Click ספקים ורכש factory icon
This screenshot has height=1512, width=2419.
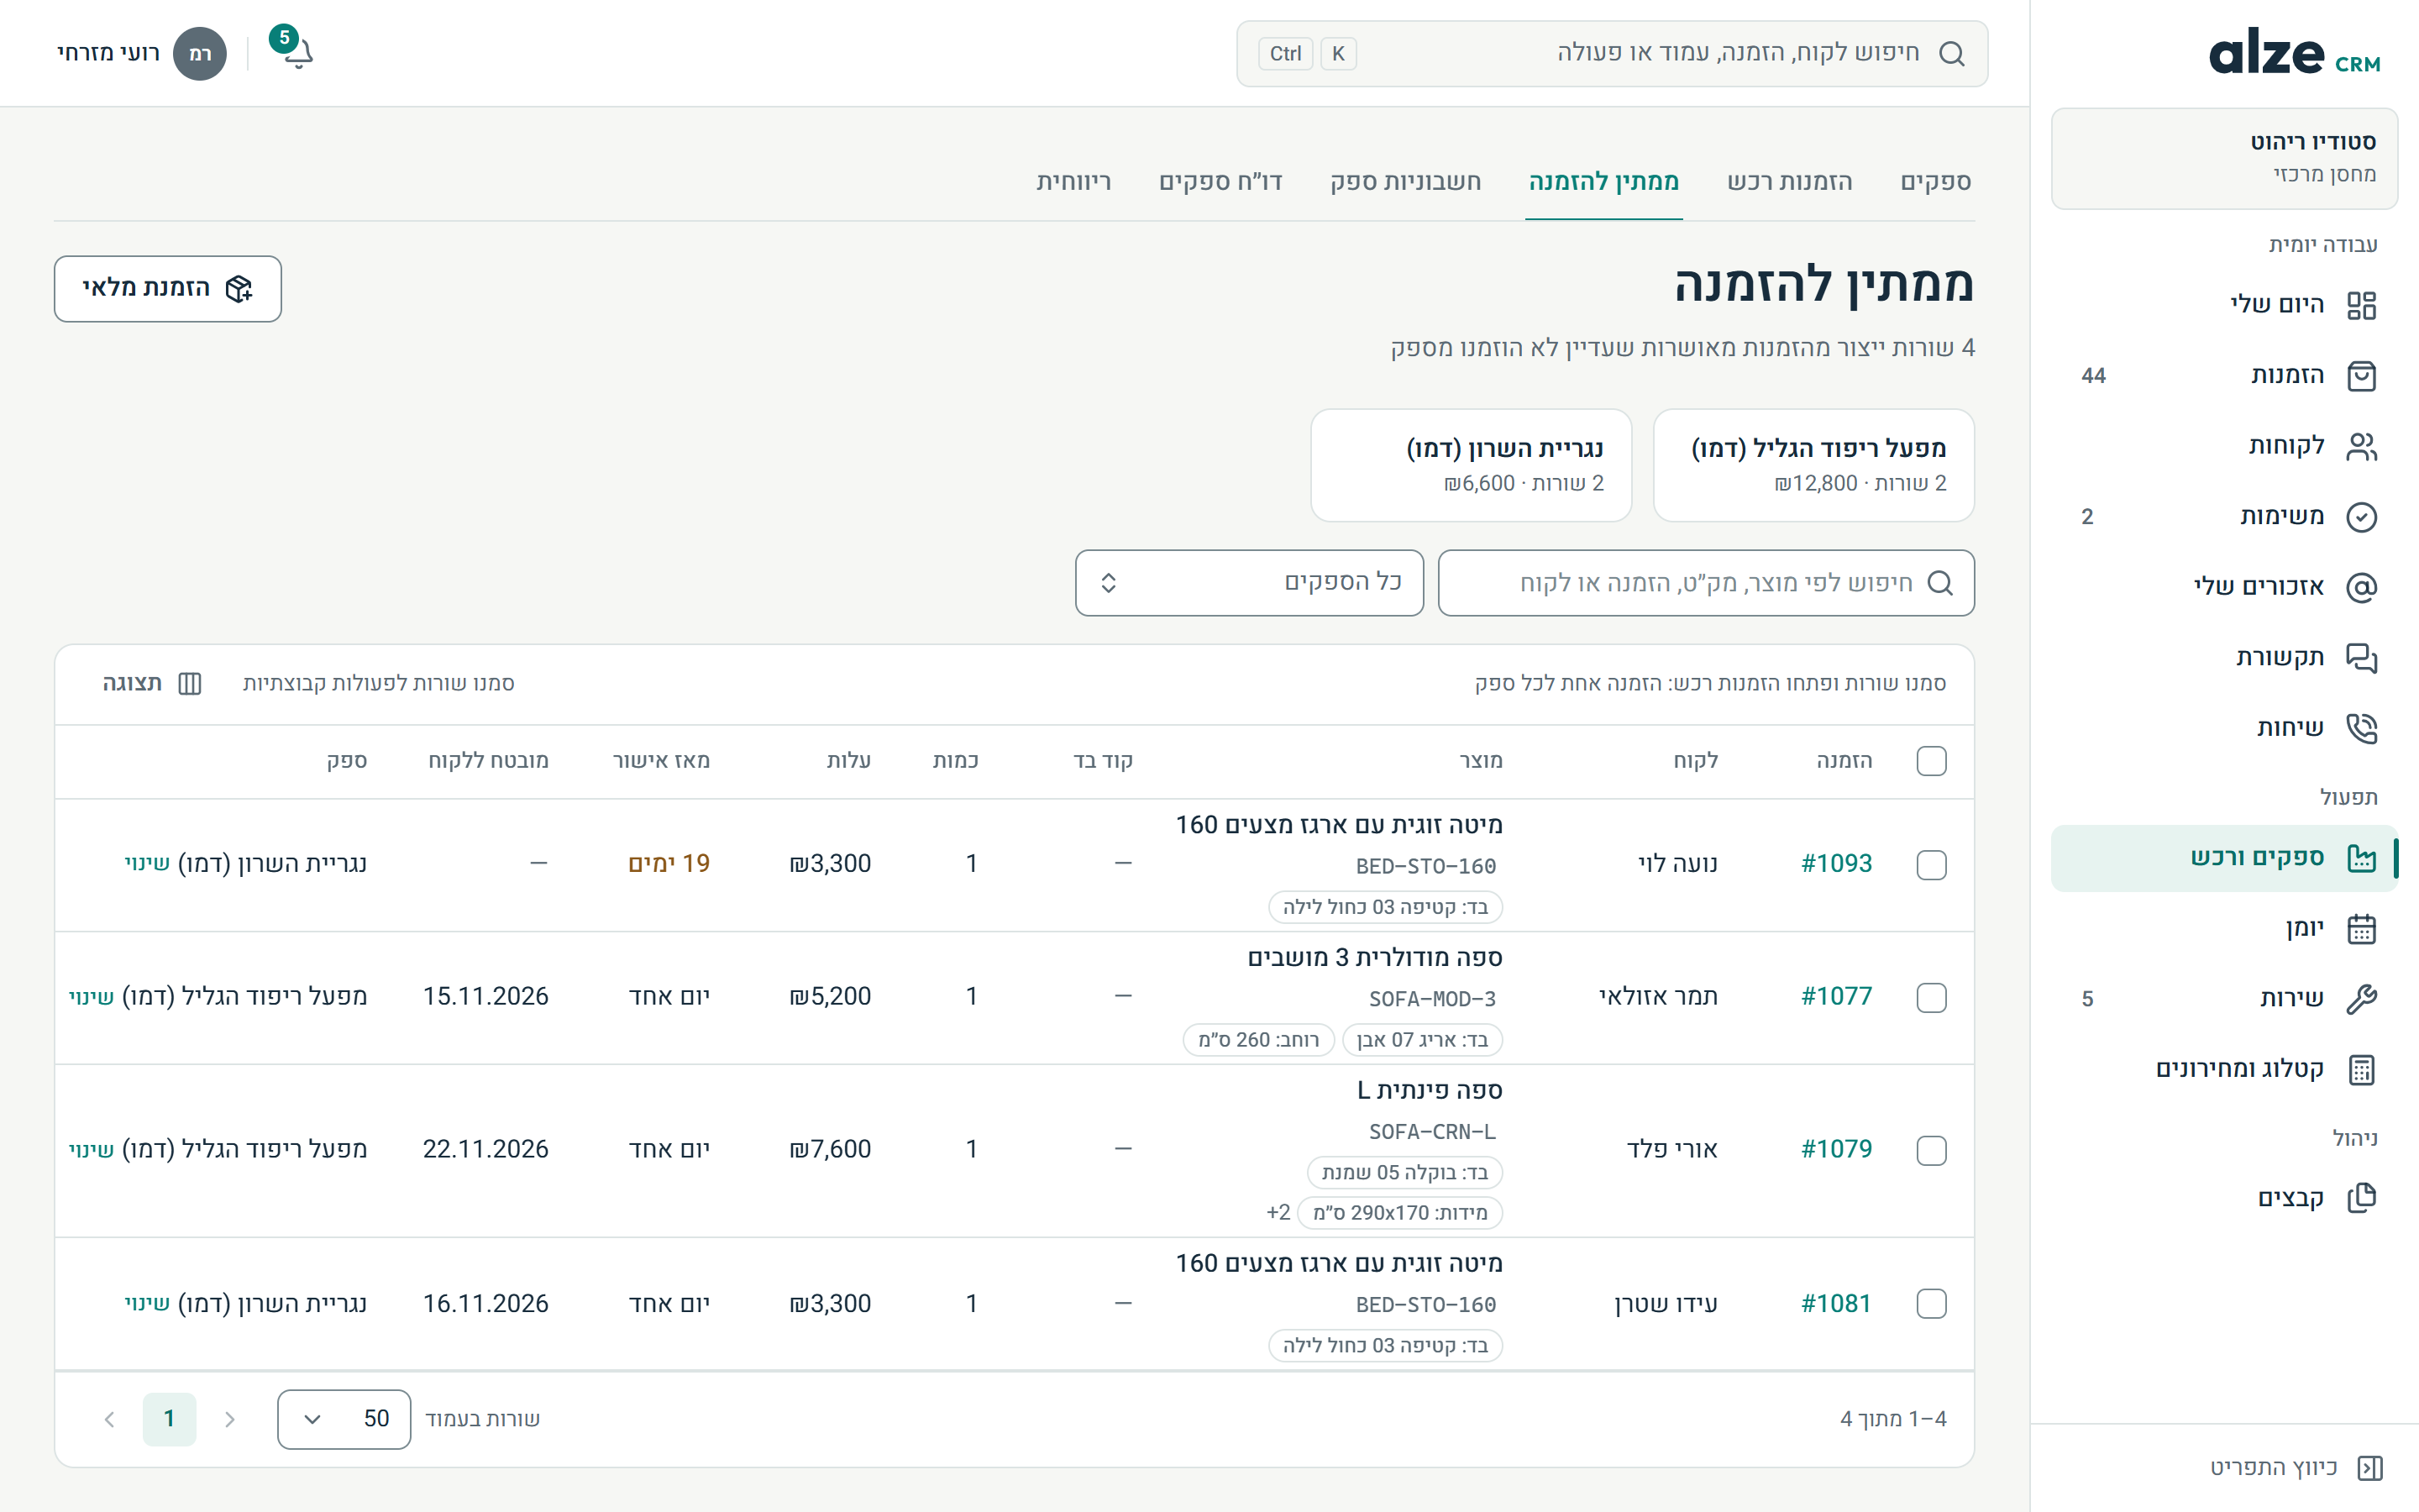tap(2361, 858)
